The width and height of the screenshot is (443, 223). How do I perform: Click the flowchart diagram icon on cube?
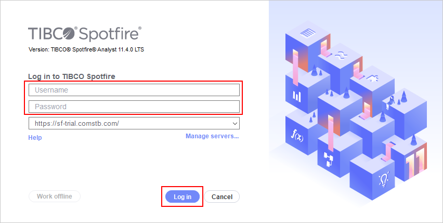[x=328, y=159]
